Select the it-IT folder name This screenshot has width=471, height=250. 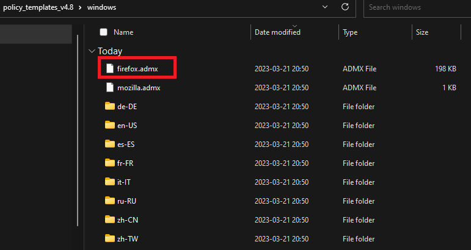pos(124,182)
